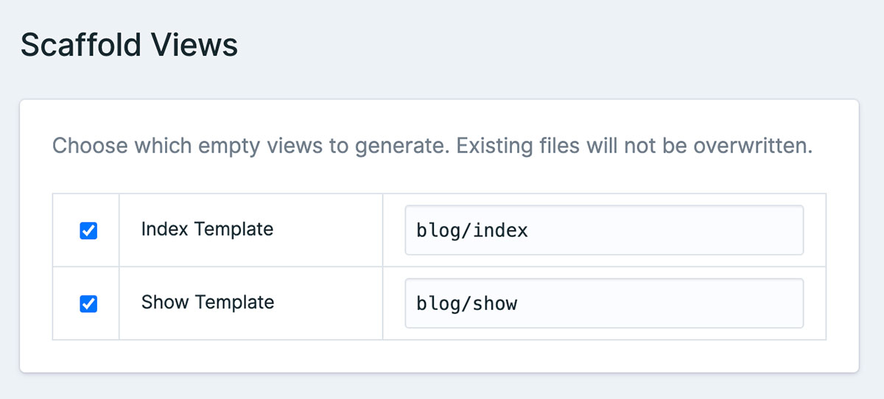This screenshot has width=884, height=399.
Task: Click the 'Choose which empty views to generate' sentence
Action: tap(250, 145)
